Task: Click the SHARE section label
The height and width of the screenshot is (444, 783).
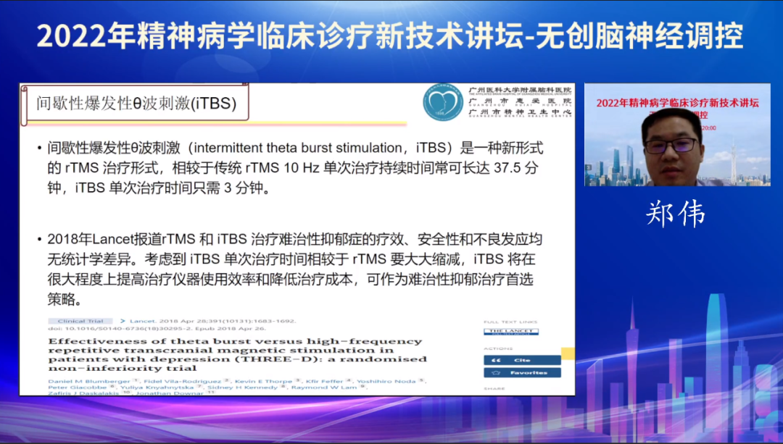Action: point(494,388)
